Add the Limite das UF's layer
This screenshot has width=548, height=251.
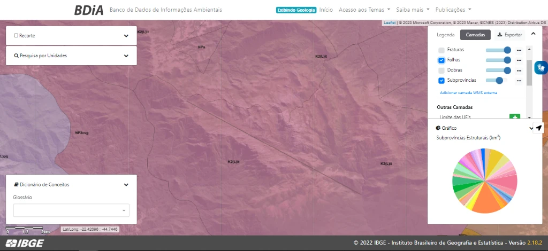pyautogui.click(x=514, y=117)
